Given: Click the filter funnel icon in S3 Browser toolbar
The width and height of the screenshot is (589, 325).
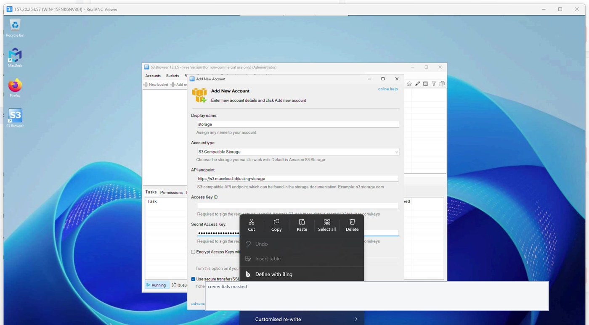Looking at the screenshot, I should coord(434,84).
